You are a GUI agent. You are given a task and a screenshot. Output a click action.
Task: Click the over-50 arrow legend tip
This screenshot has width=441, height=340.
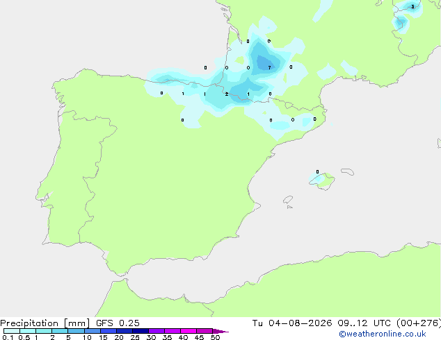point(220,331)
